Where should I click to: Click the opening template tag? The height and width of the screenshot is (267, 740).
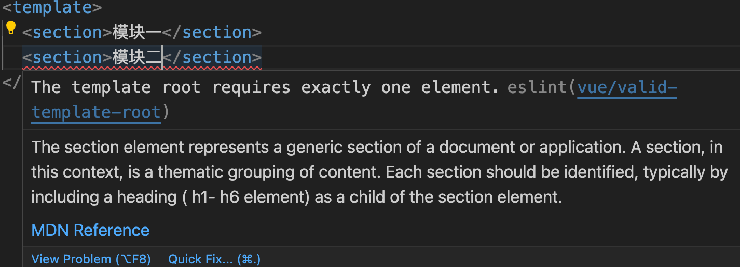point(52,8)
